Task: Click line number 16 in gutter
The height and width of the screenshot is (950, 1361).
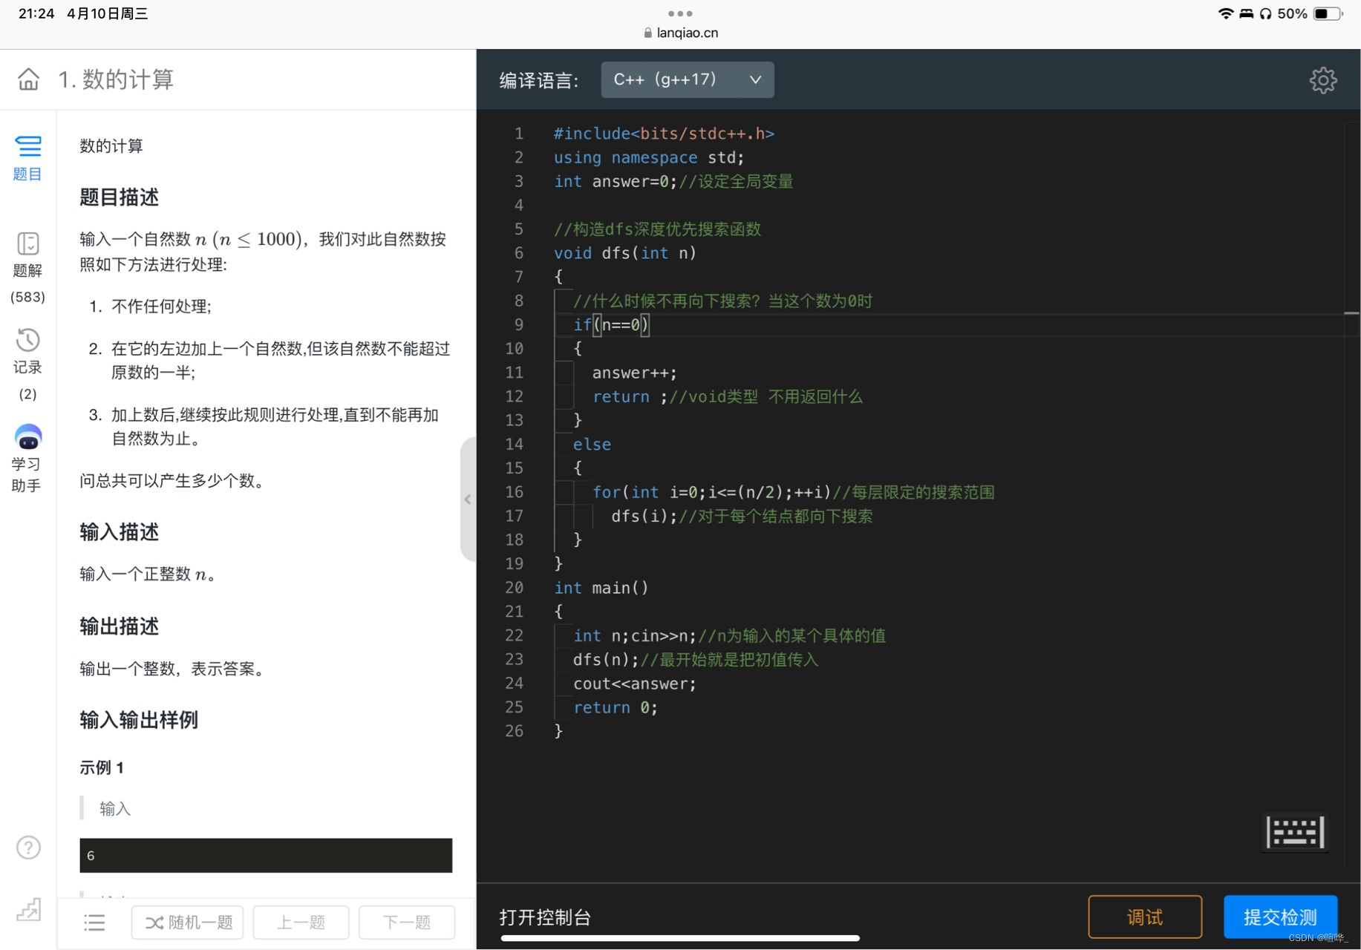Action: (x=514, y=492)
